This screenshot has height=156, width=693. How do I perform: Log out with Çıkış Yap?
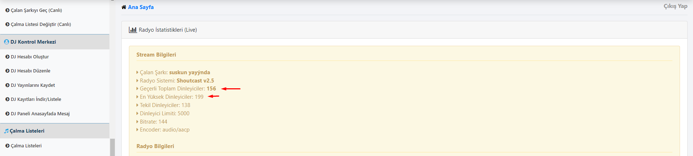675,6
